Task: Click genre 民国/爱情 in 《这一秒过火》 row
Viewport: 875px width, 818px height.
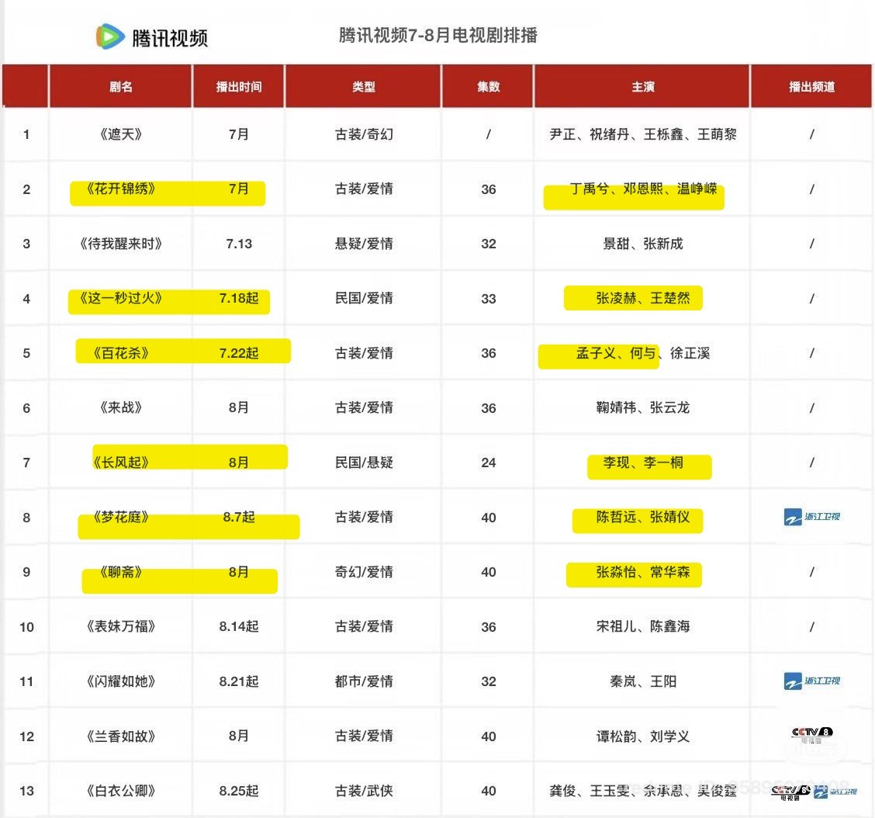Action: click(x=364, y=298)
